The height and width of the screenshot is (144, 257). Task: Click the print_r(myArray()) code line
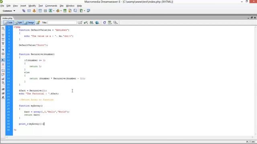pyautogui.click(x=31, y=124)
